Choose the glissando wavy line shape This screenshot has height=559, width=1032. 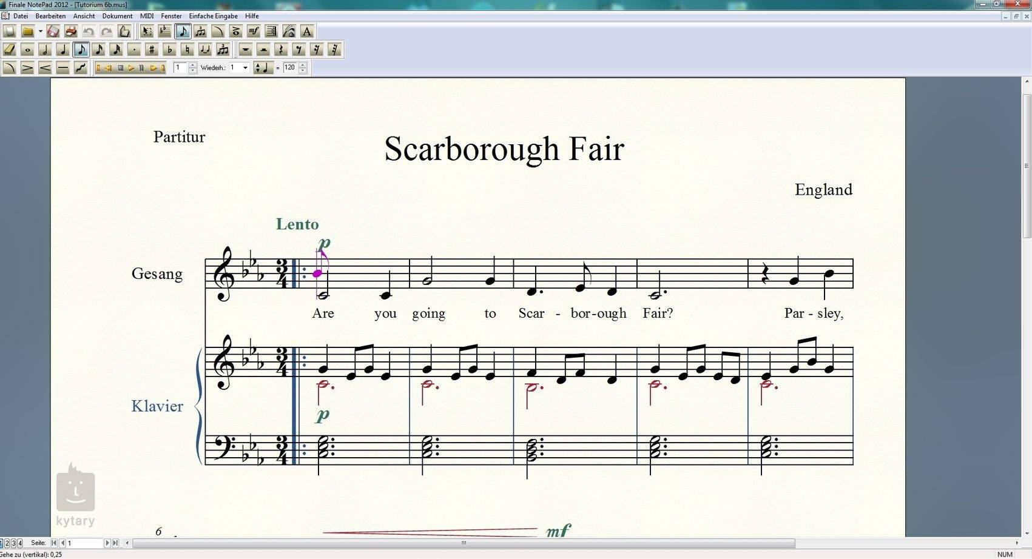81,68
